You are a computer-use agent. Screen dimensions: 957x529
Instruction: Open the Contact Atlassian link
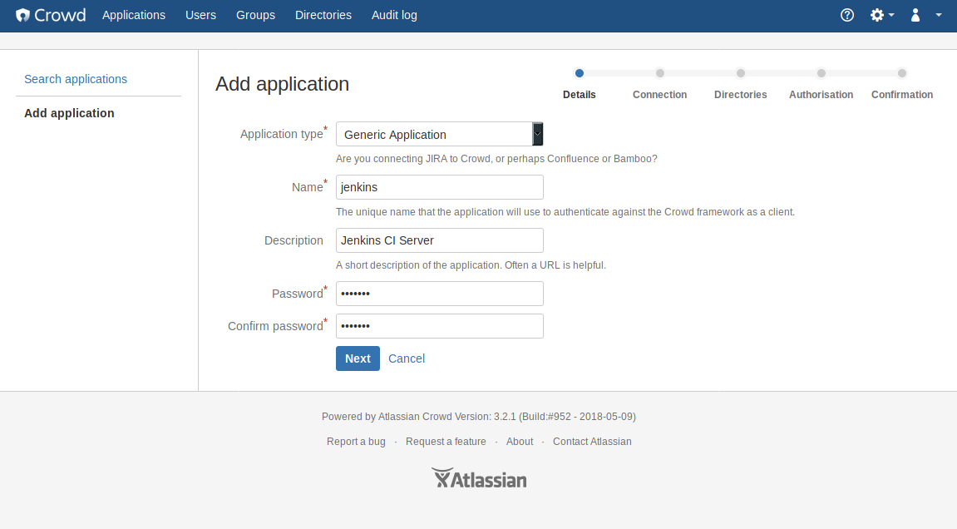(592, 441)
